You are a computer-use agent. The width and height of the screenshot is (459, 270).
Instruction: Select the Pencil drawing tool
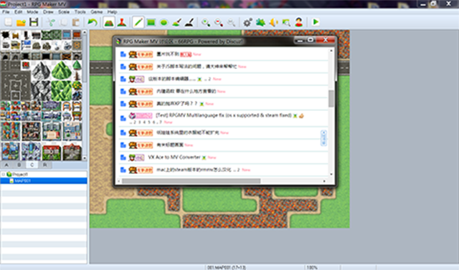(138, 22)
